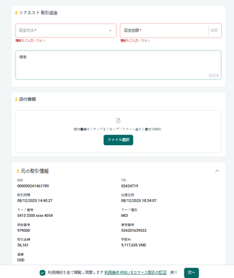Click card number 5413 3300 xxxx 4054
The height and width of the screenshot is (278, 234).
(35, 216)
